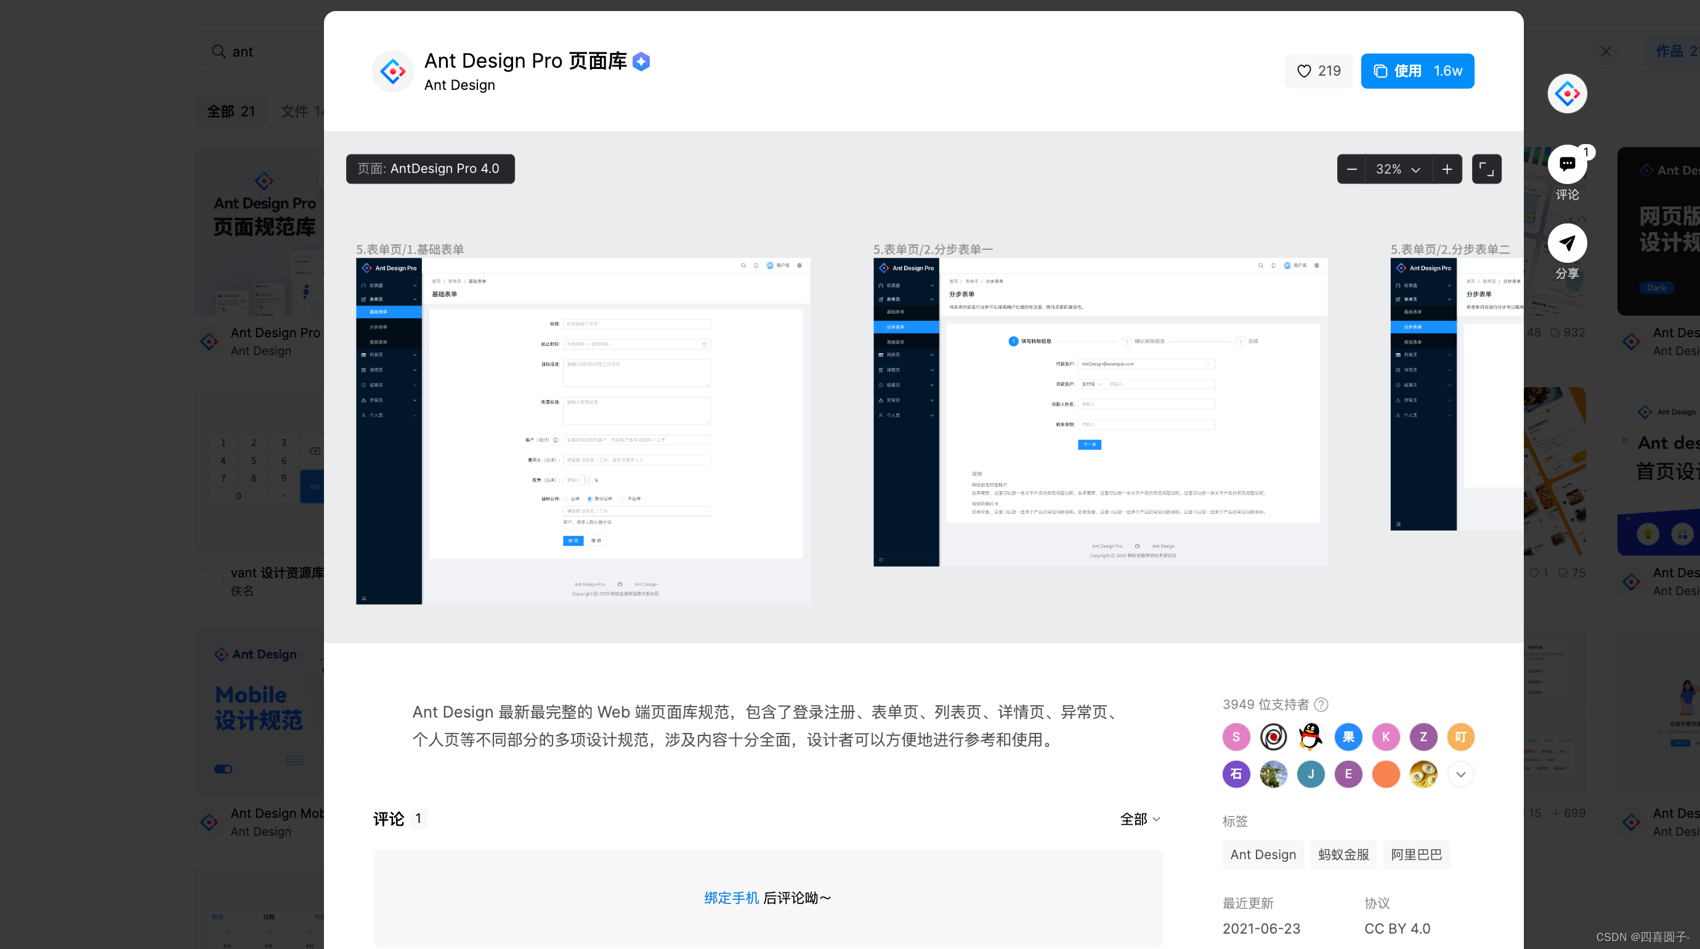Viewport: 1700px width, 949px height.
Task: Click the ant search input field
Action: click(x=270, y=52)
